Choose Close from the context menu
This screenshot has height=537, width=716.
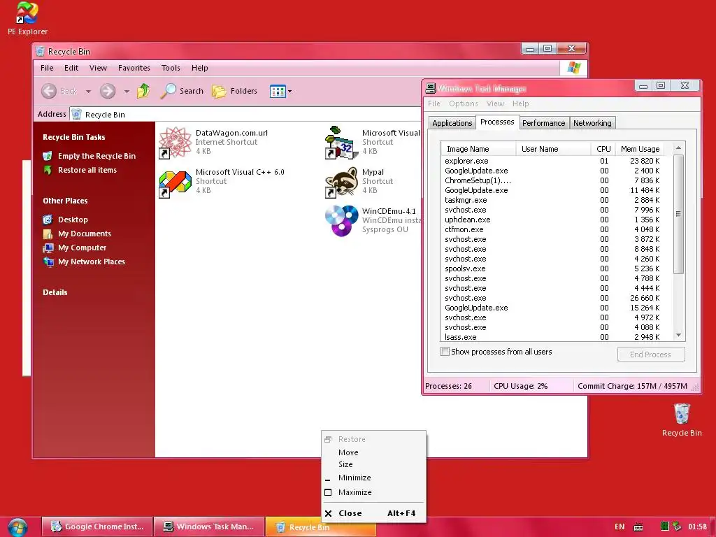tap(373, 513)
